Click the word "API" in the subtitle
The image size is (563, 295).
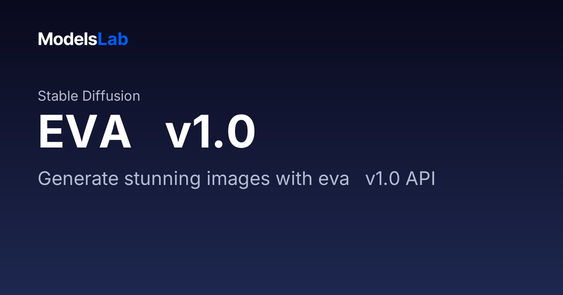[x=420, y=179]
